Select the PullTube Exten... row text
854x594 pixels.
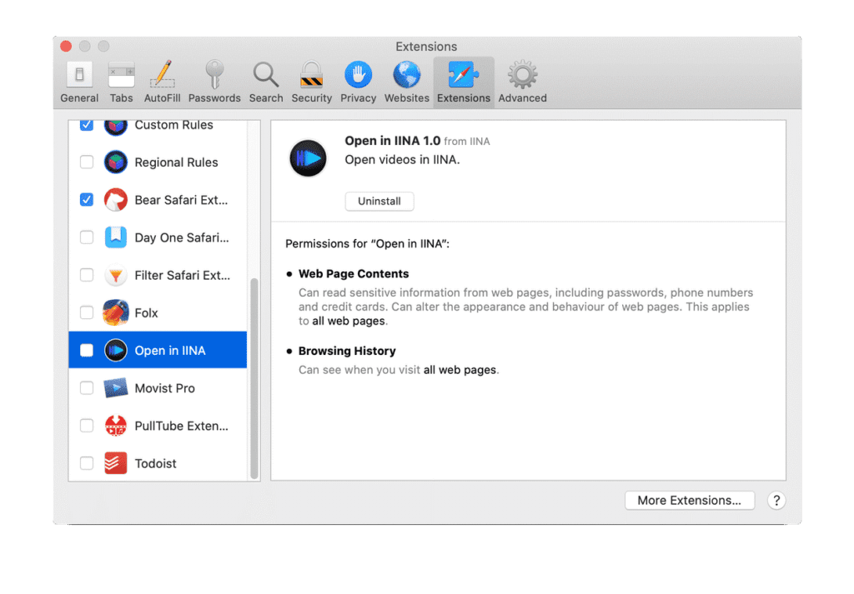click(x=181, y=426)
